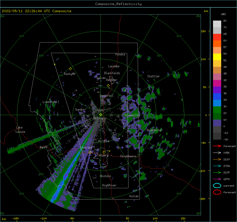Click the cyan current ellipse legend icon

point(217,186)
